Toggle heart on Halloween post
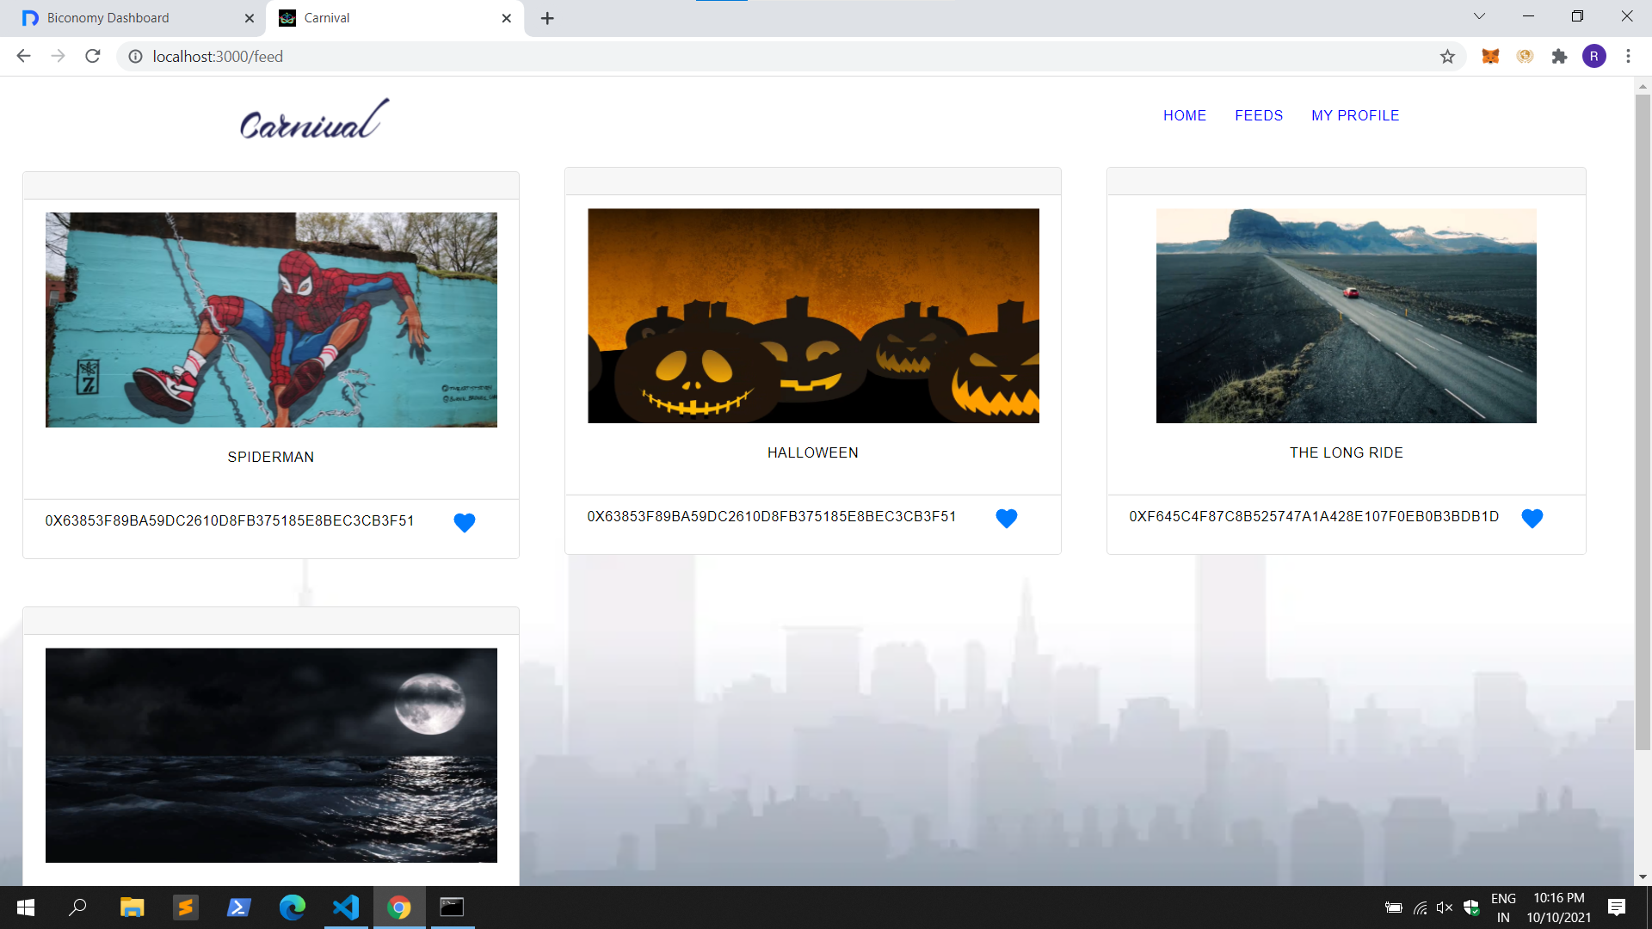This screenshot has height=929, width=1652. click(1006, 518)
